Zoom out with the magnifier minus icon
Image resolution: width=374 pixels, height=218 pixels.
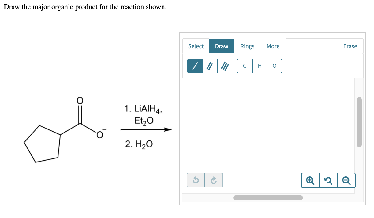(x=346, y=180)
